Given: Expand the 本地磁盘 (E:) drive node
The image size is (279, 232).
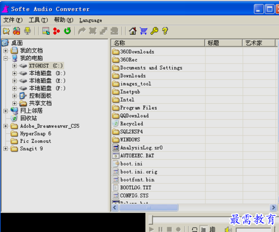Looking at the screenshot, I should pos(14,81).
